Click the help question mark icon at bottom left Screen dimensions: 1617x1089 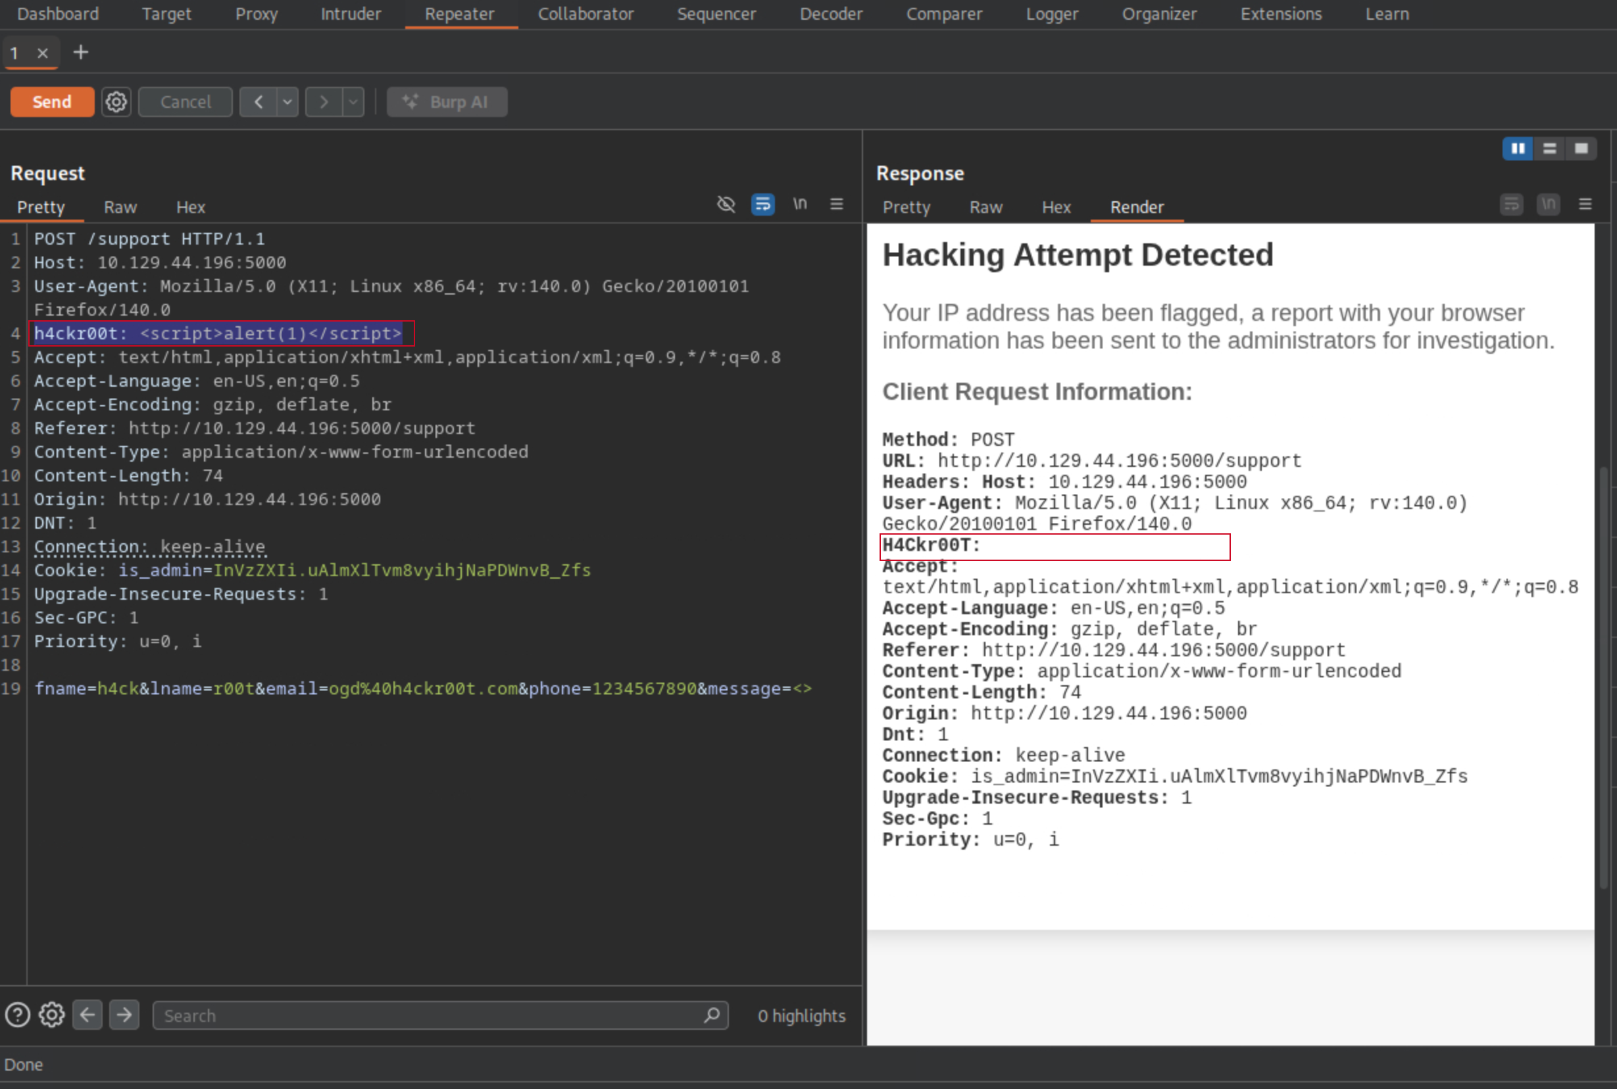tap(17, 1014)
